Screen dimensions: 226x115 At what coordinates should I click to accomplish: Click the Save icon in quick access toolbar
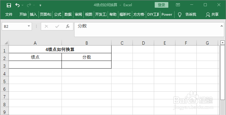point(9,5)
